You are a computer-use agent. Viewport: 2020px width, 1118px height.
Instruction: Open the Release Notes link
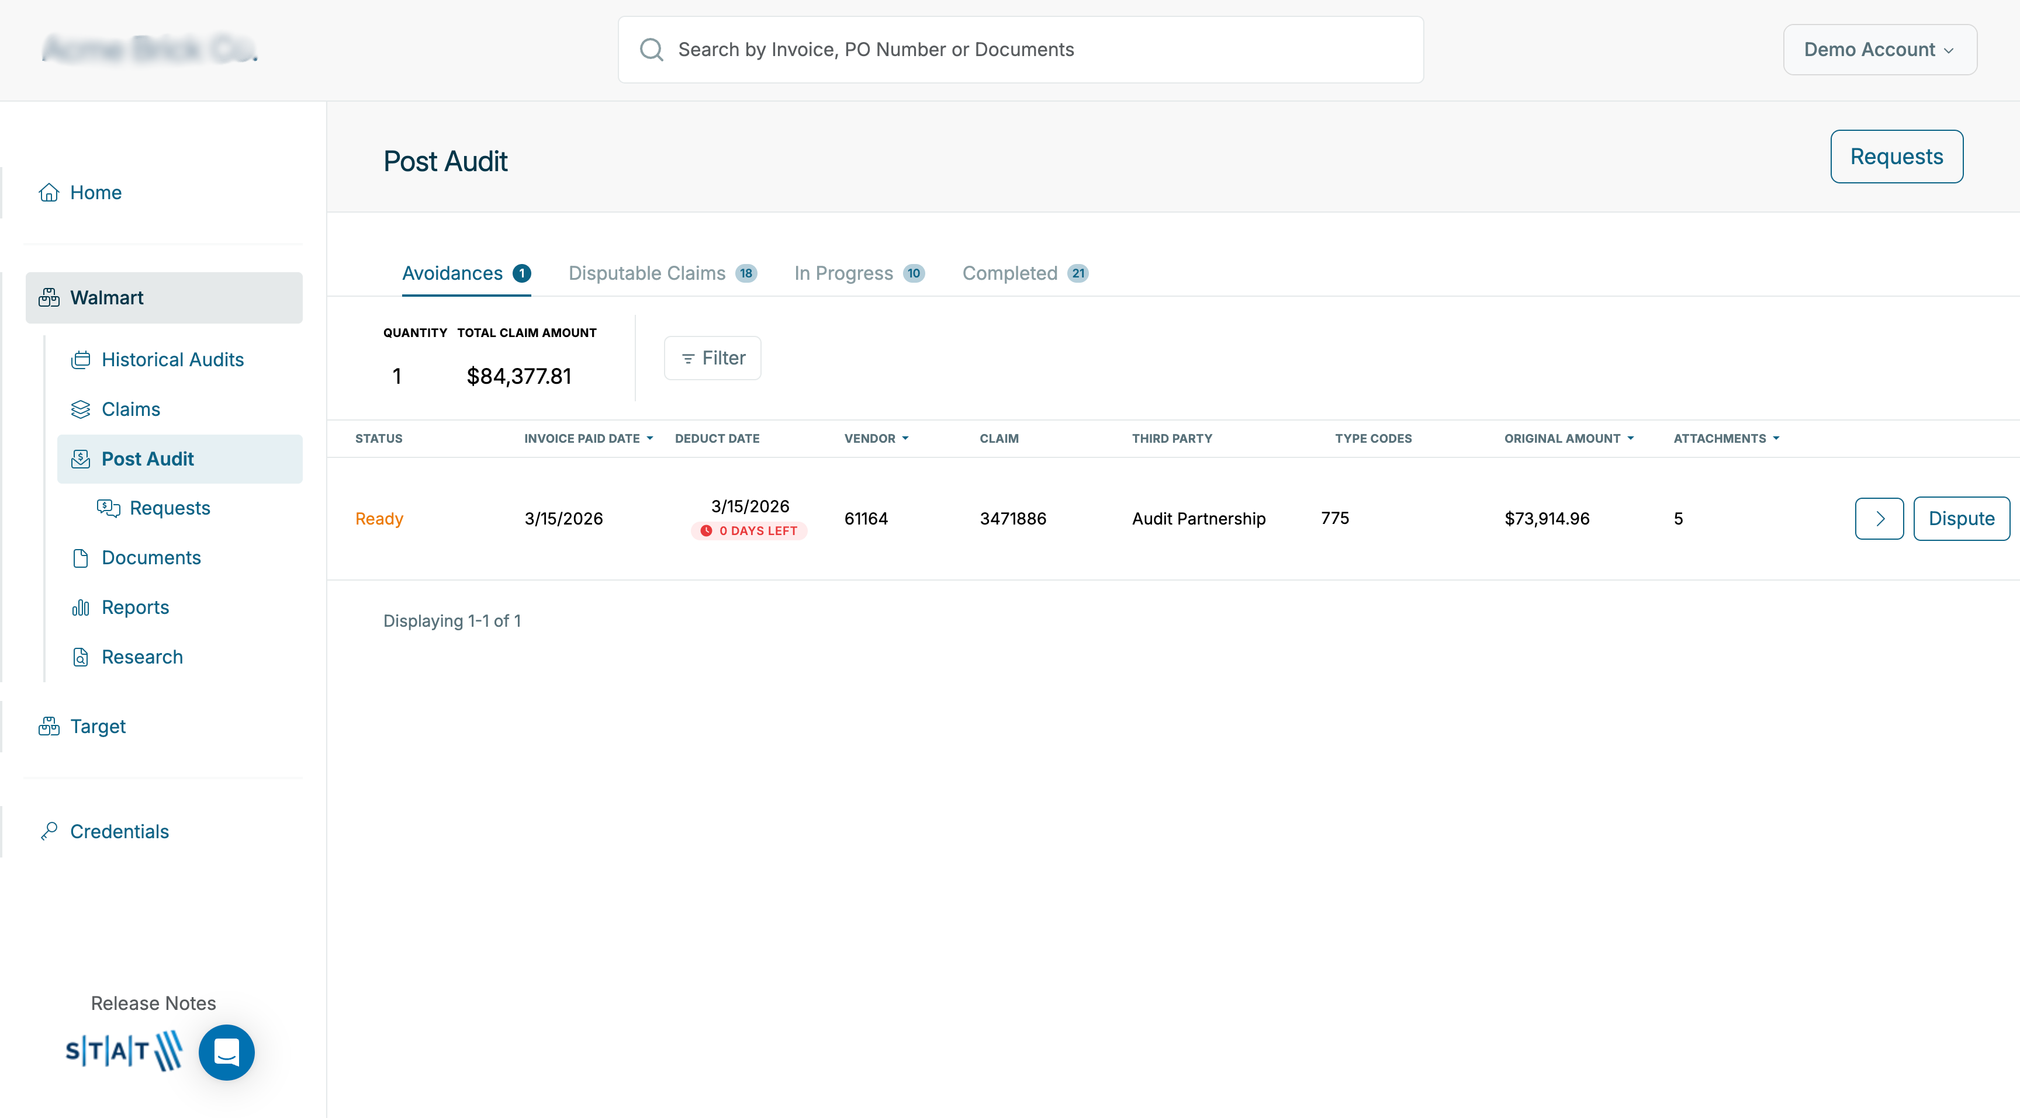[x=153, y=1004]
